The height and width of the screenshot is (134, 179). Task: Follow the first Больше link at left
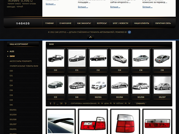click(x=51, y=4)
